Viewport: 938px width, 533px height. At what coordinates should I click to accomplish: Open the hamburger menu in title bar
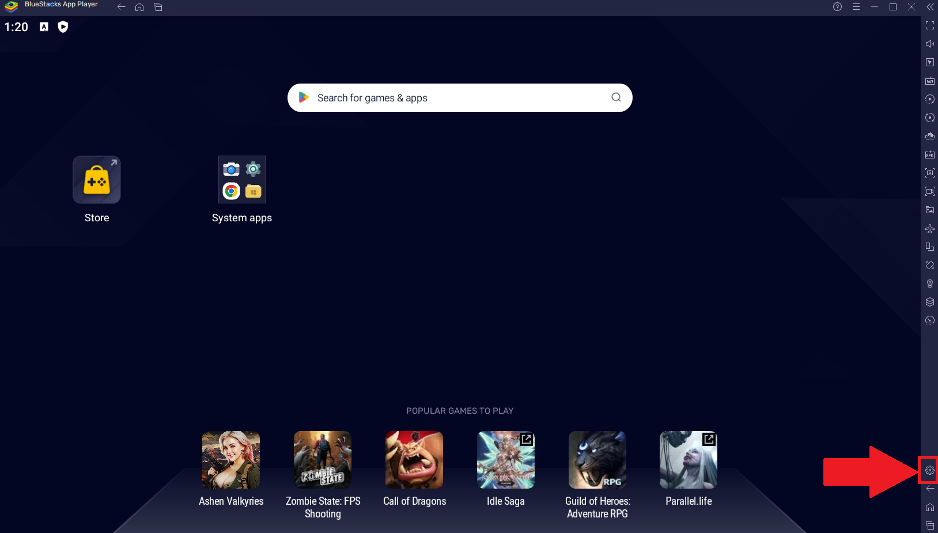[x=856, y=7]
